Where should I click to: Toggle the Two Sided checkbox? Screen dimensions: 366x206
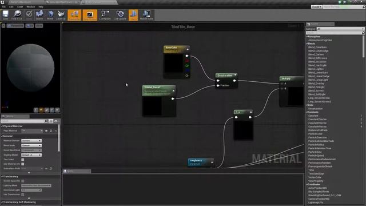pos(23,160)
